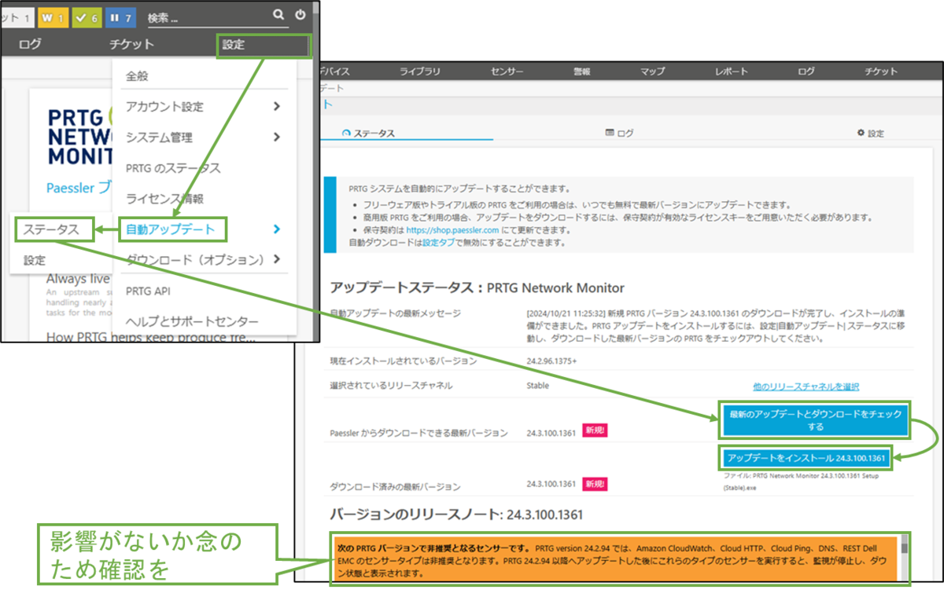944x597 pixels.
Task: Expand the システム管理 submenu arrow
Action: 276,137
